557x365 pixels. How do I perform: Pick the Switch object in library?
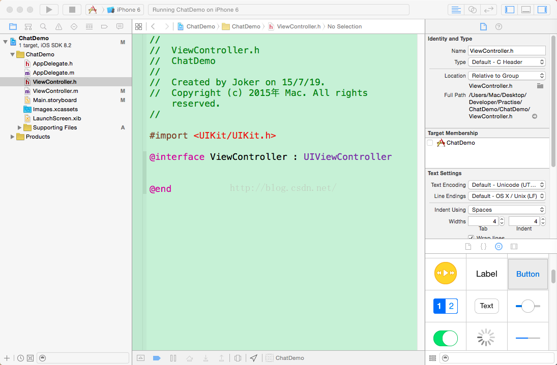pyautogui.click(x=446, y=338)
